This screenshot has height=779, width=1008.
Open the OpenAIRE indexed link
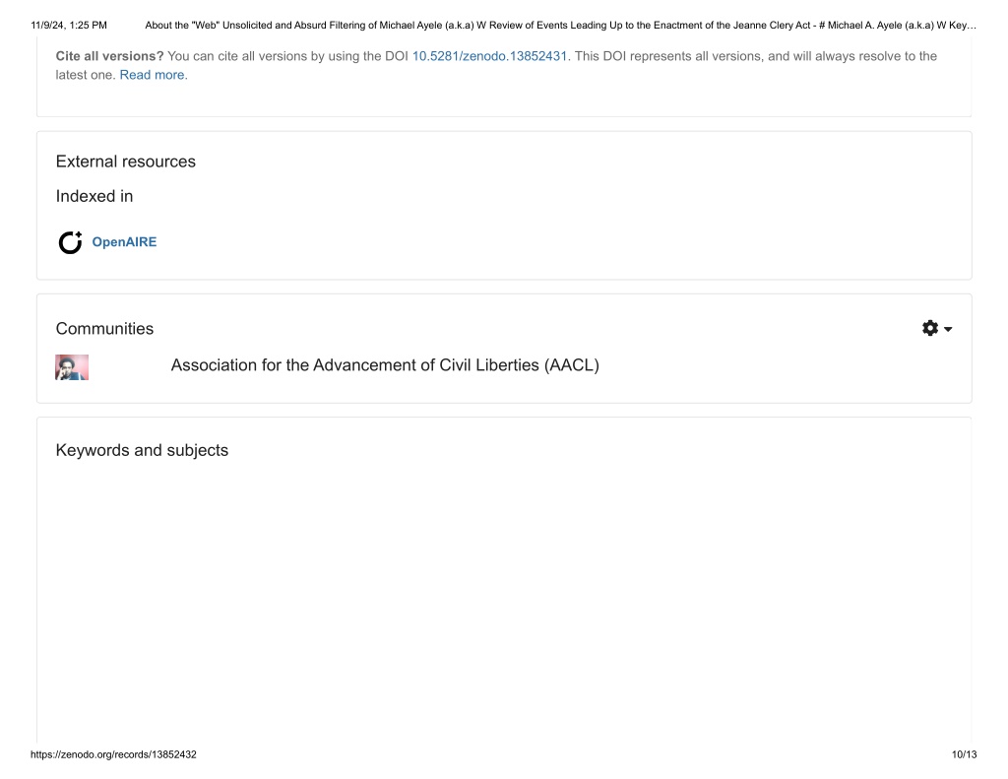click(124, 242)
